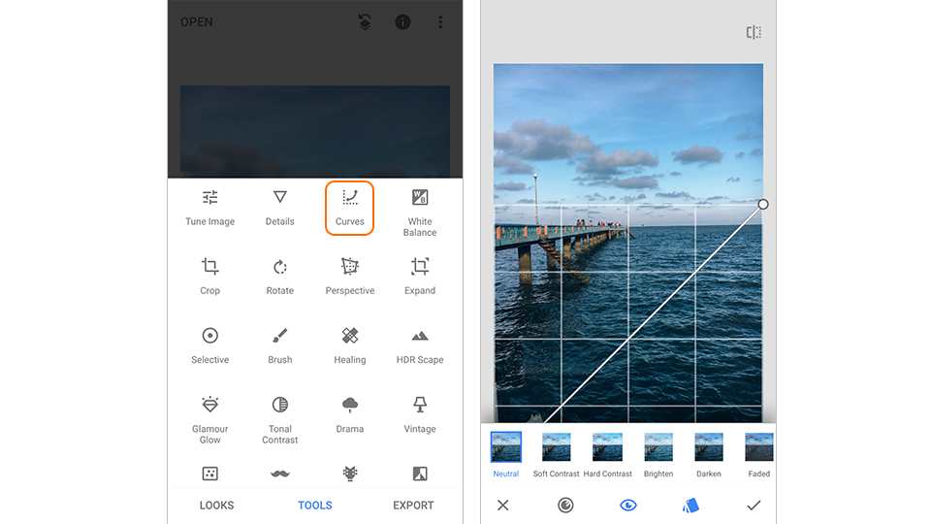Tap the compare split-view icon

pyautogui.click(x=754, y=32)
